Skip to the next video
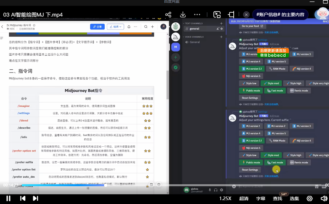Image resolution: width=329 pixels, height=204 pixels. click(x=35, y=198)
